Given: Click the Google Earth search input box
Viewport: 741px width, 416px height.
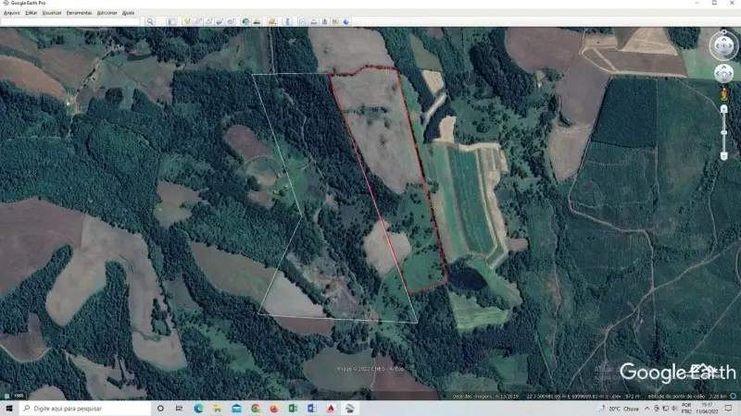Looking at the screenshot, I should [x=71, y=21].
